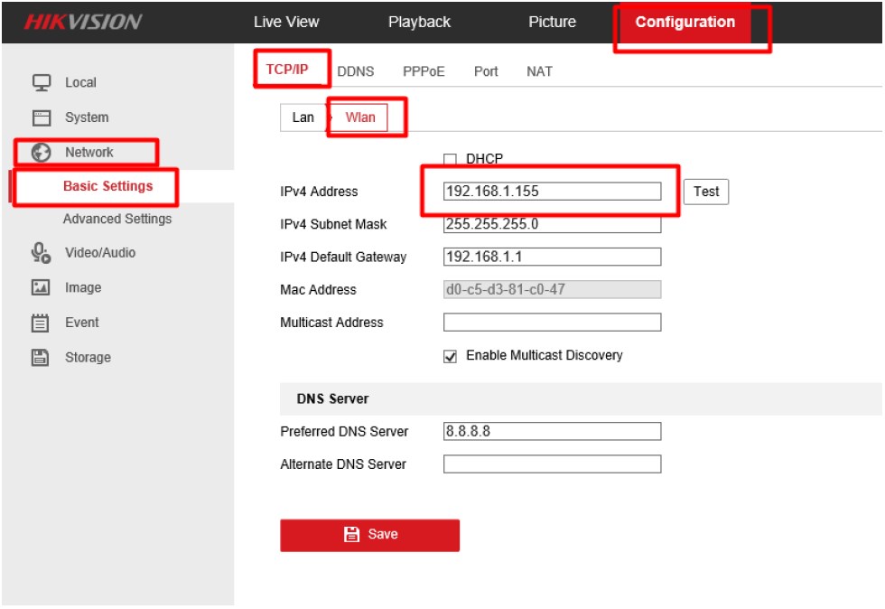Open Advanced Settings under Network

click(x=116, y=219)
